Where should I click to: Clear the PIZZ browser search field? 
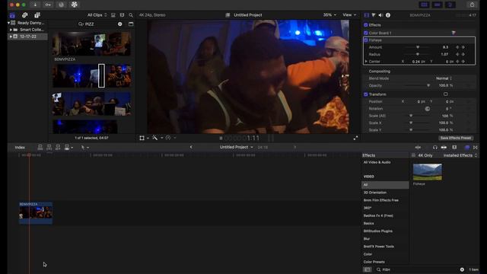tap(120, 24)
